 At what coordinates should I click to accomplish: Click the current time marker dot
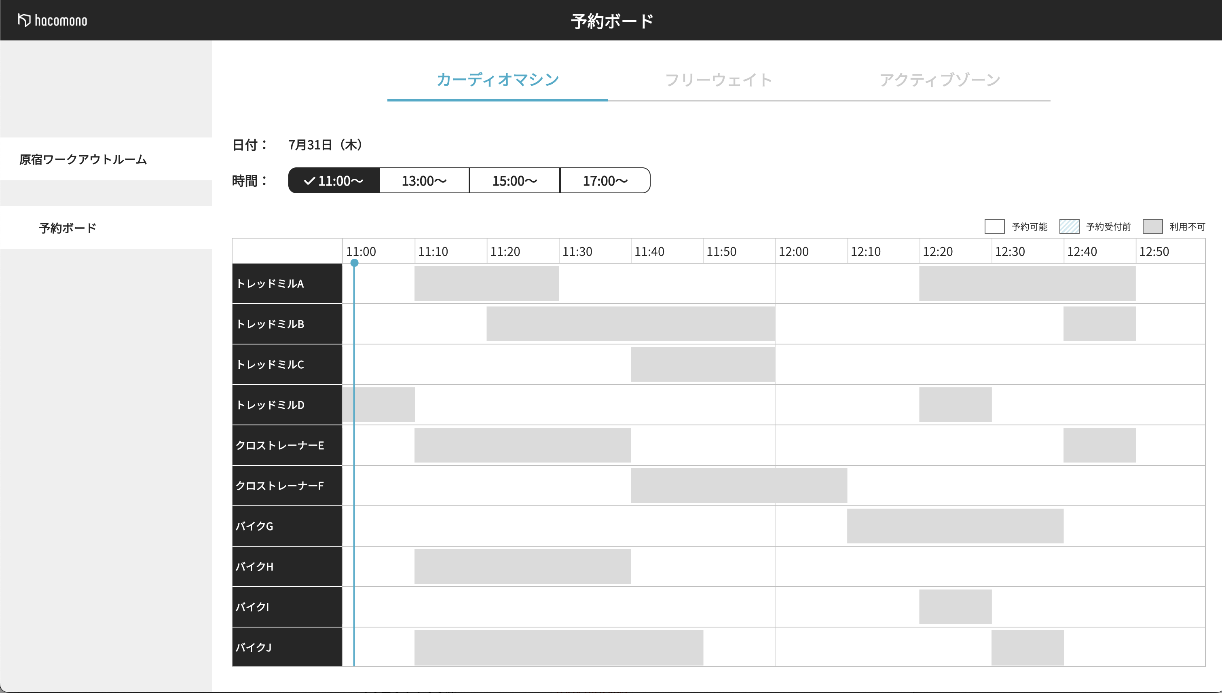tap(354, 263)
